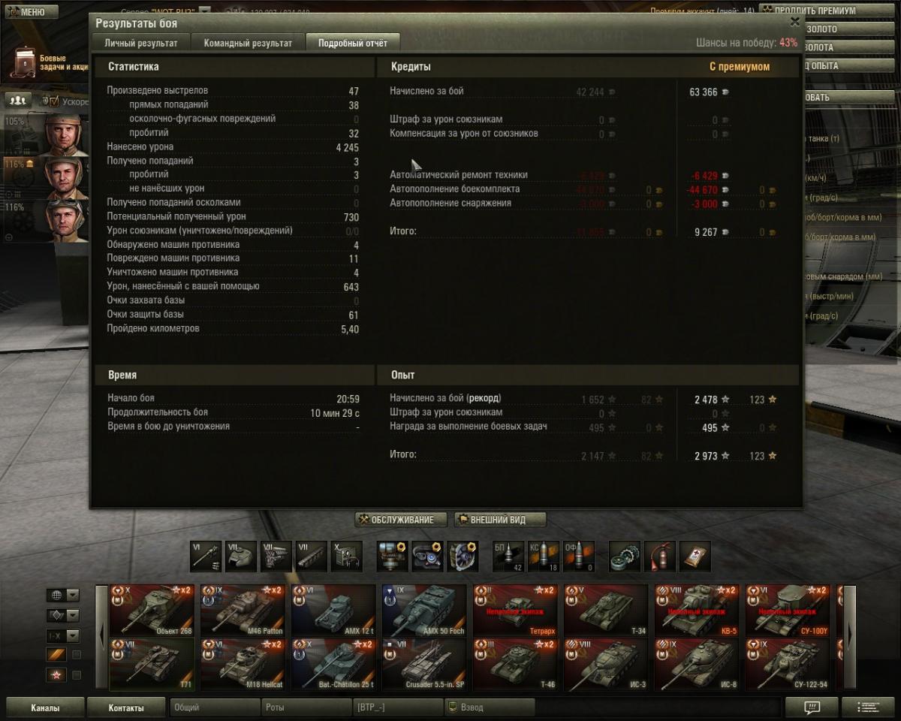Switch to the Командный результат tab

[248, 43]
